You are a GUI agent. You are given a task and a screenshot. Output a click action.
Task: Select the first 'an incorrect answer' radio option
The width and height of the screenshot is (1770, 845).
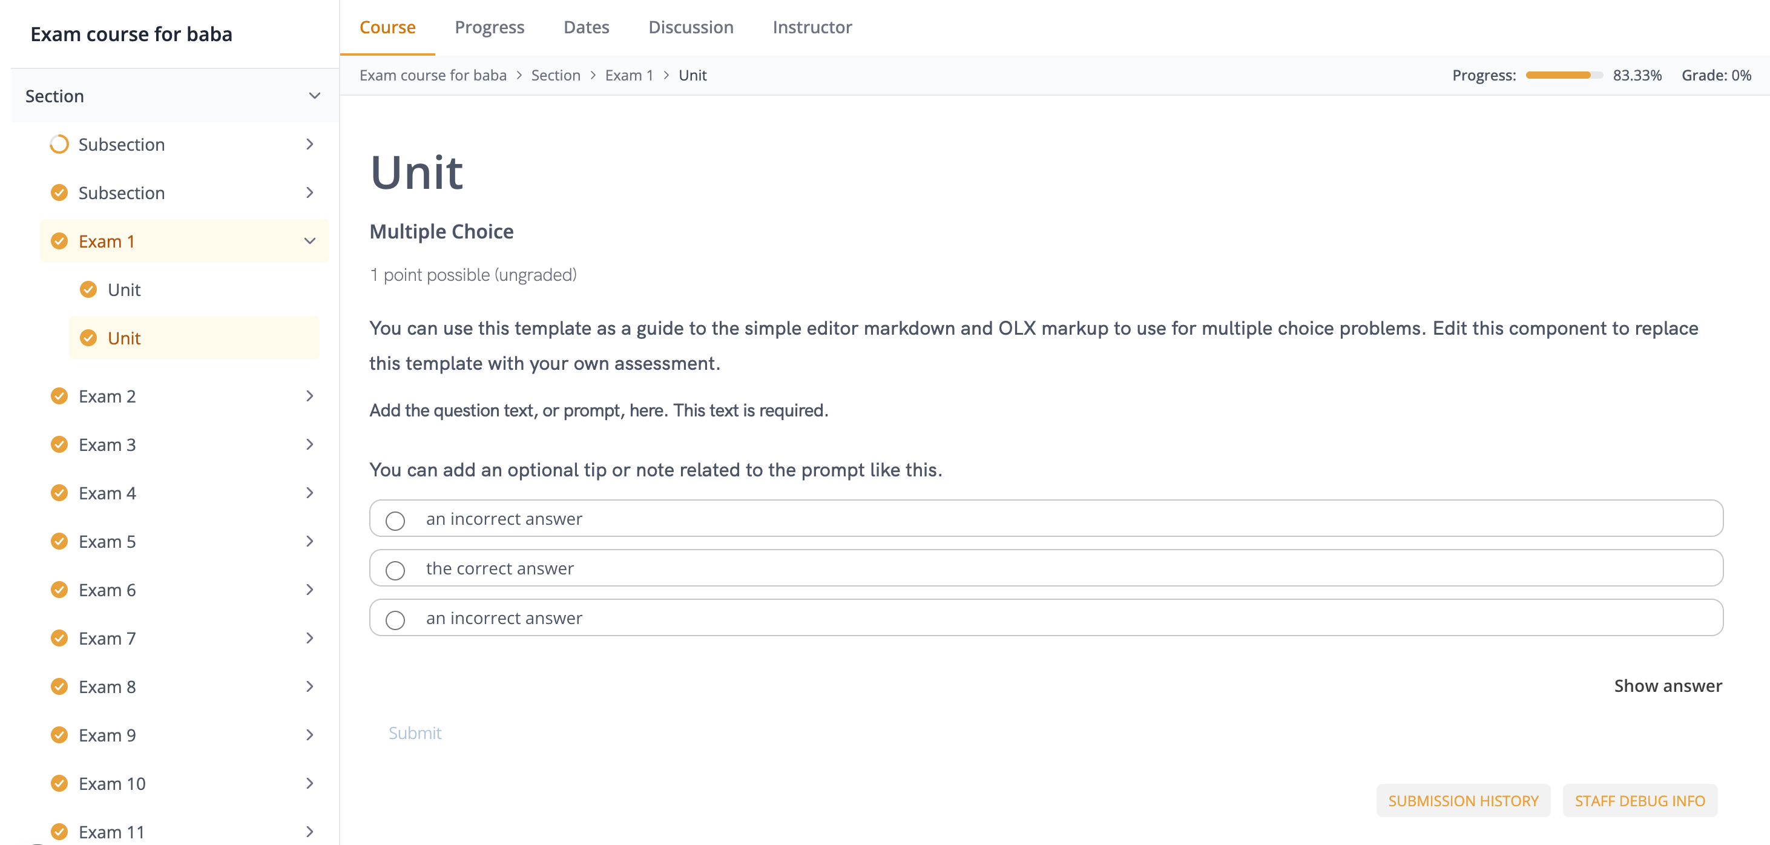click(x=395, y=521)
